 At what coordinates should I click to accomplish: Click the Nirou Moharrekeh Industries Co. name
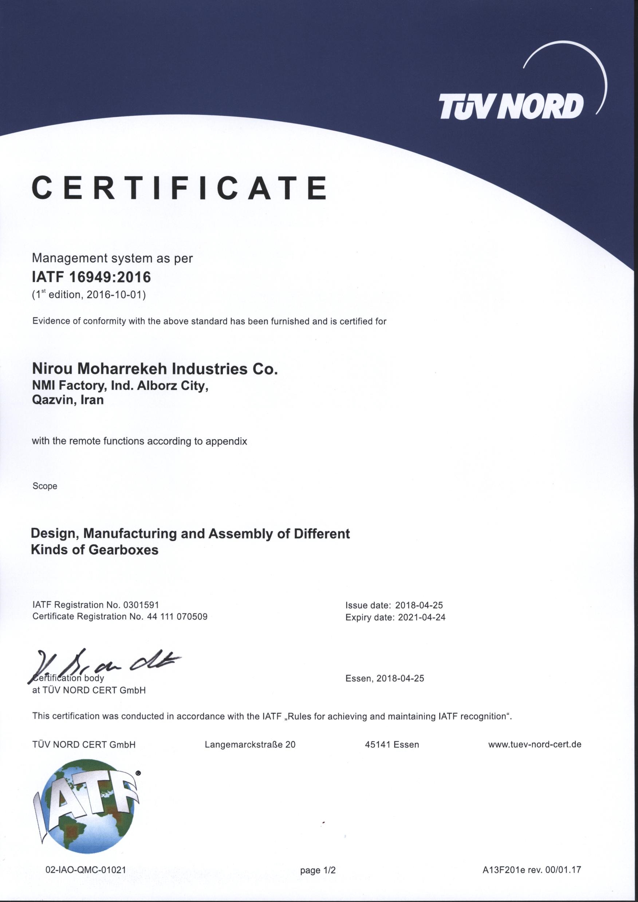pos(154,369)
